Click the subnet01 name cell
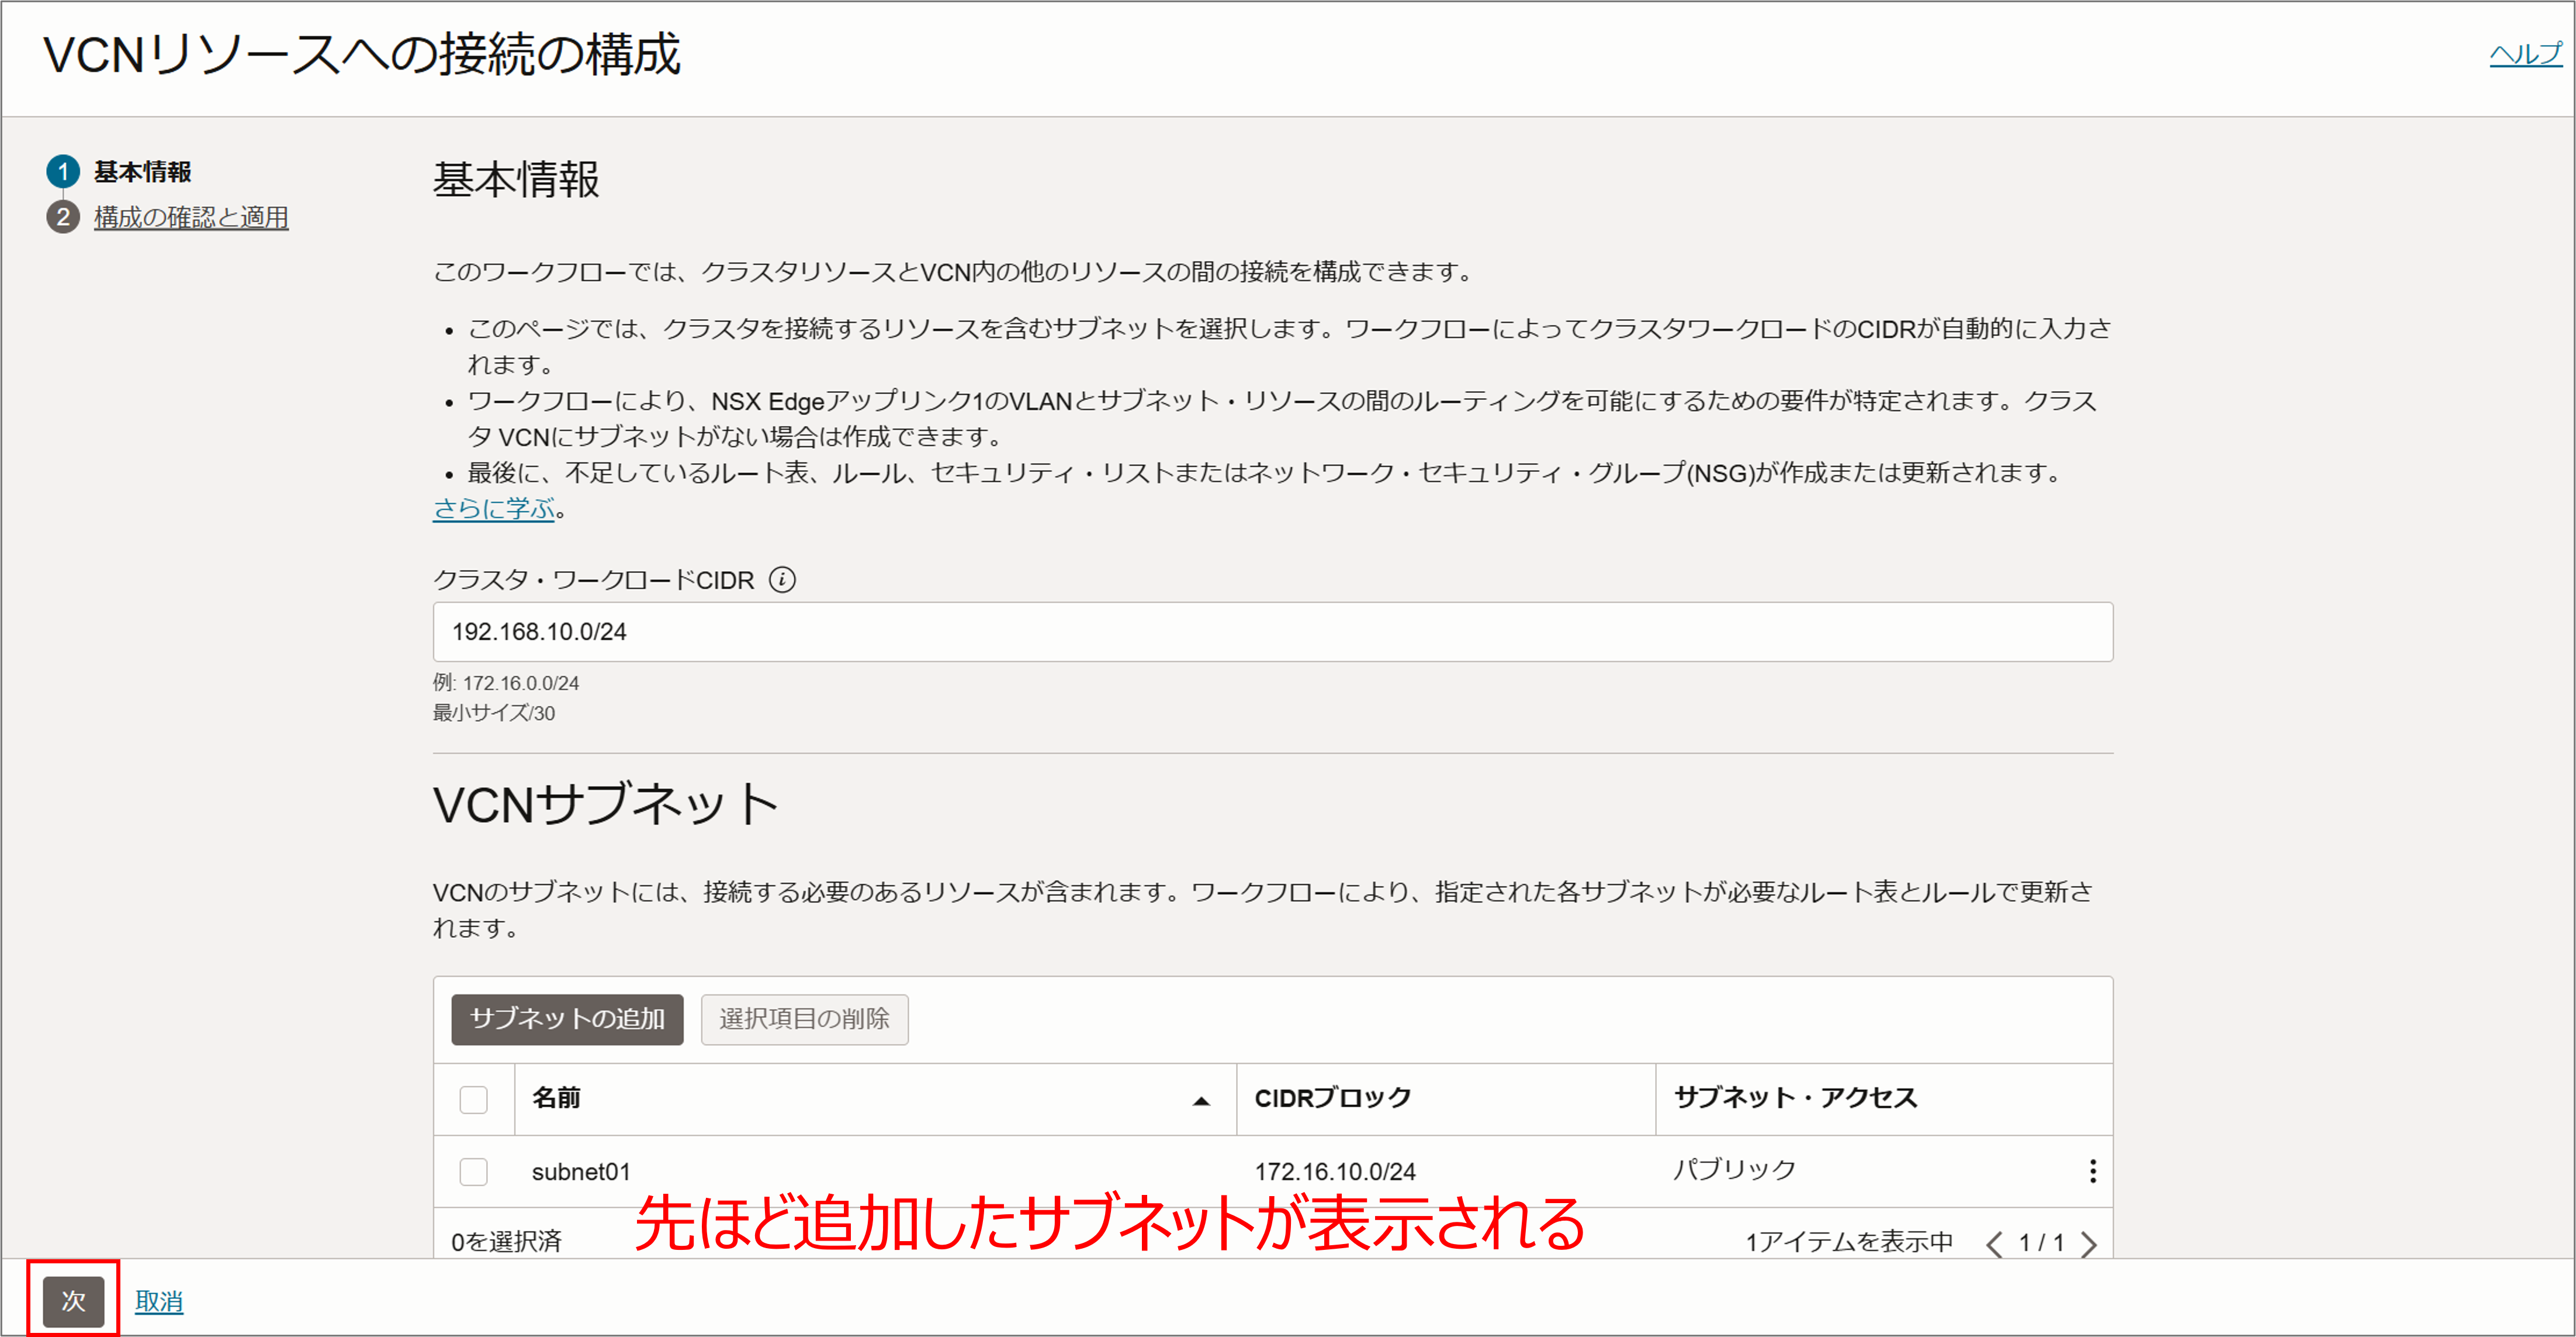This screenshot has width=2576, height=1337. [581, 1171]
